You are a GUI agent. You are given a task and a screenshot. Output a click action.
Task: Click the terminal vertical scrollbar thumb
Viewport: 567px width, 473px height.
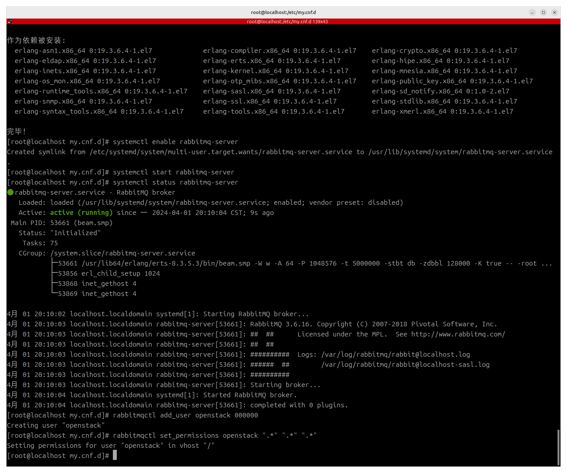click(558, 448)
